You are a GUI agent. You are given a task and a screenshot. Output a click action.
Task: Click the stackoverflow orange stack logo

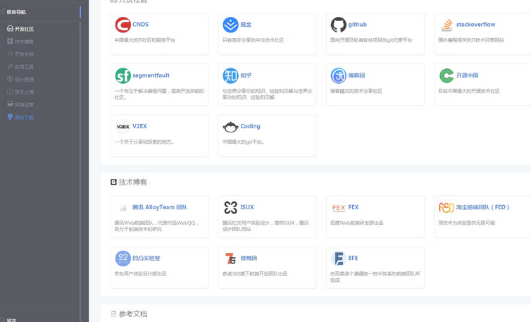(x=446, y=25)
